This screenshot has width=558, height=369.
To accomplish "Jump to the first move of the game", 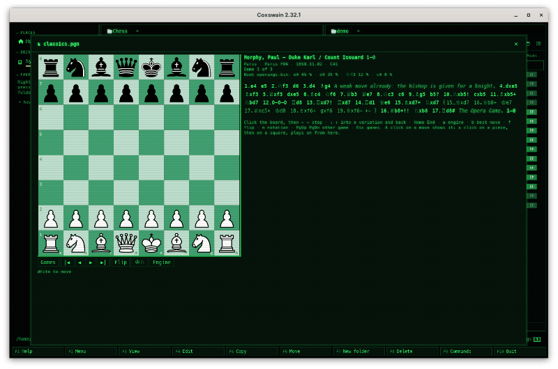I will point(67,262).
